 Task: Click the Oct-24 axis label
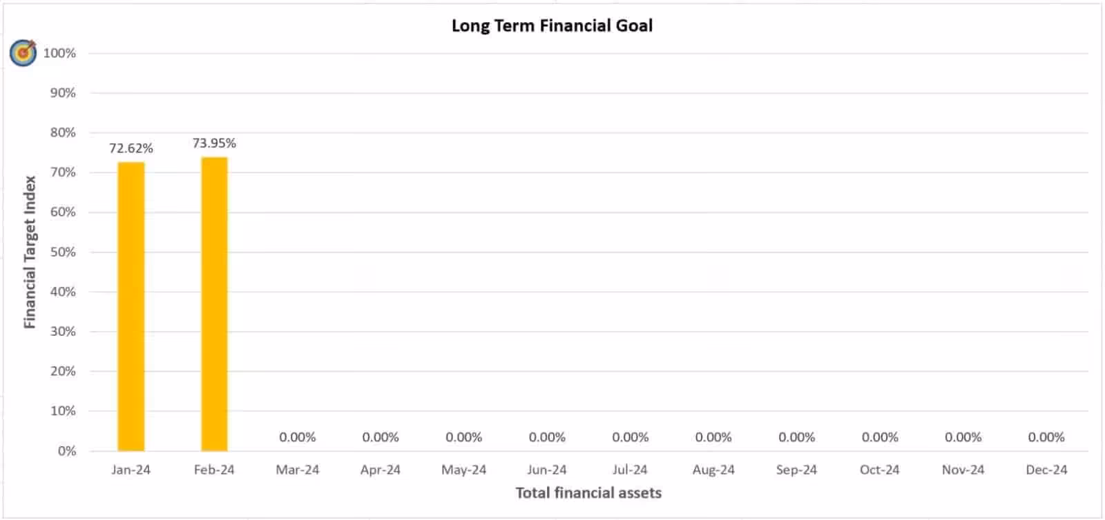click(879, 470)
